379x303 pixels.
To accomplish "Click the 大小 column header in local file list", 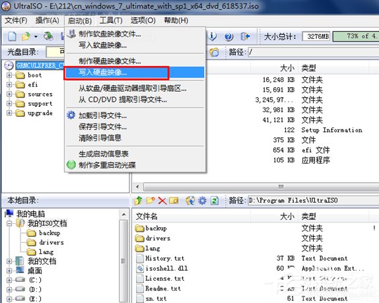I will pos(275,217).
